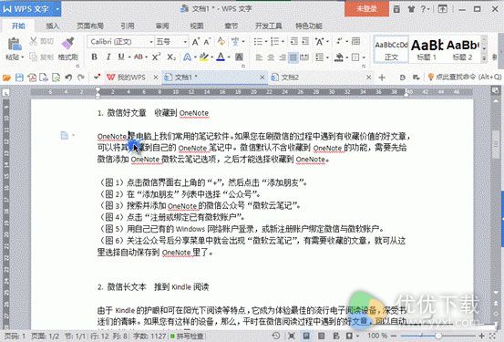Viewport: 504px width, 342px height.
Task: Open the 视图 ribbon tab
Action: pos(197,26)
